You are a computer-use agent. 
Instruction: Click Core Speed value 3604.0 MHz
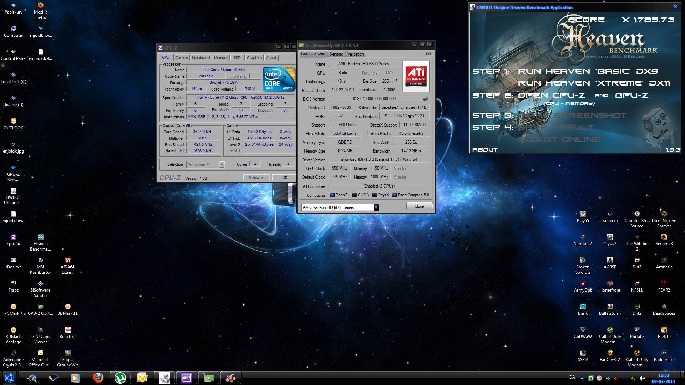click(x=203, y=132)
